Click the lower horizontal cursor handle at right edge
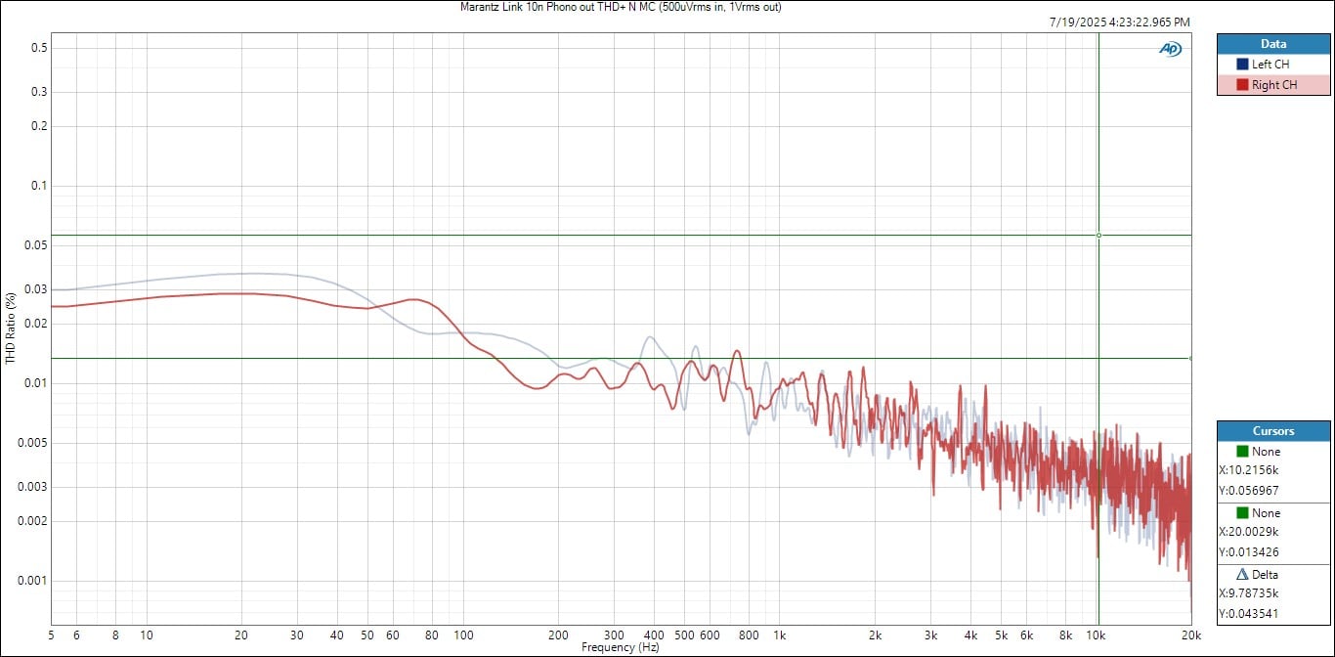The width and height of the screenshot is (1335, 657). tap(1190, 358)
